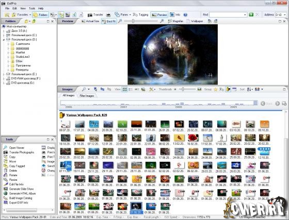
Task: Open the Tools menu
Action: point(32,8)
